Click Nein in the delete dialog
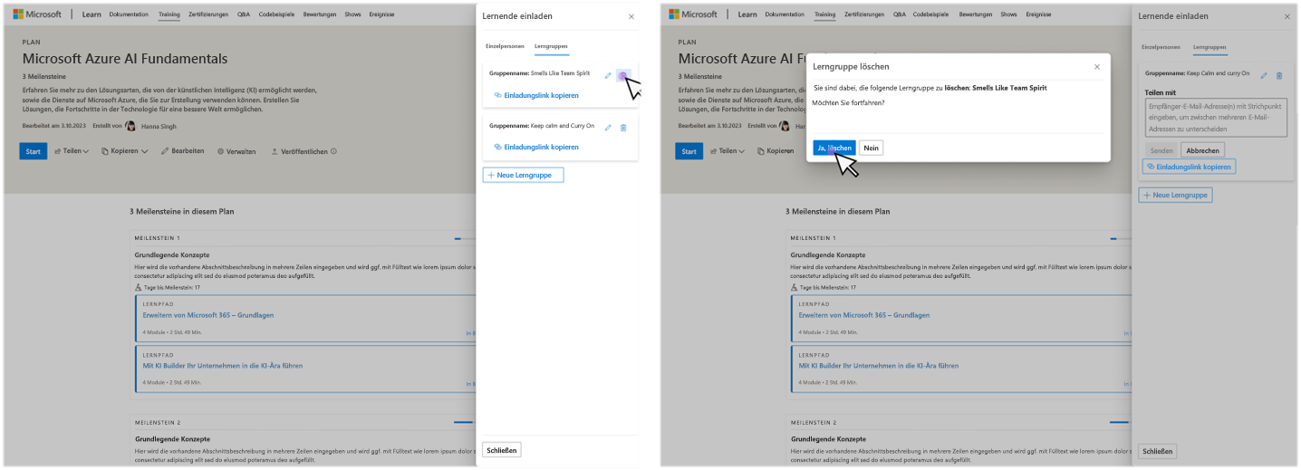This screenshot has height=470, width=1301. [x=871, y=148]
